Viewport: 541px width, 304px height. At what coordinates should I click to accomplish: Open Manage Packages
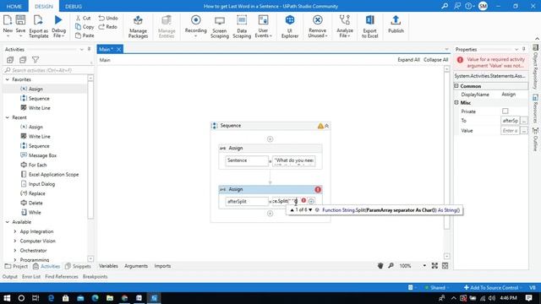coord(138,26)
